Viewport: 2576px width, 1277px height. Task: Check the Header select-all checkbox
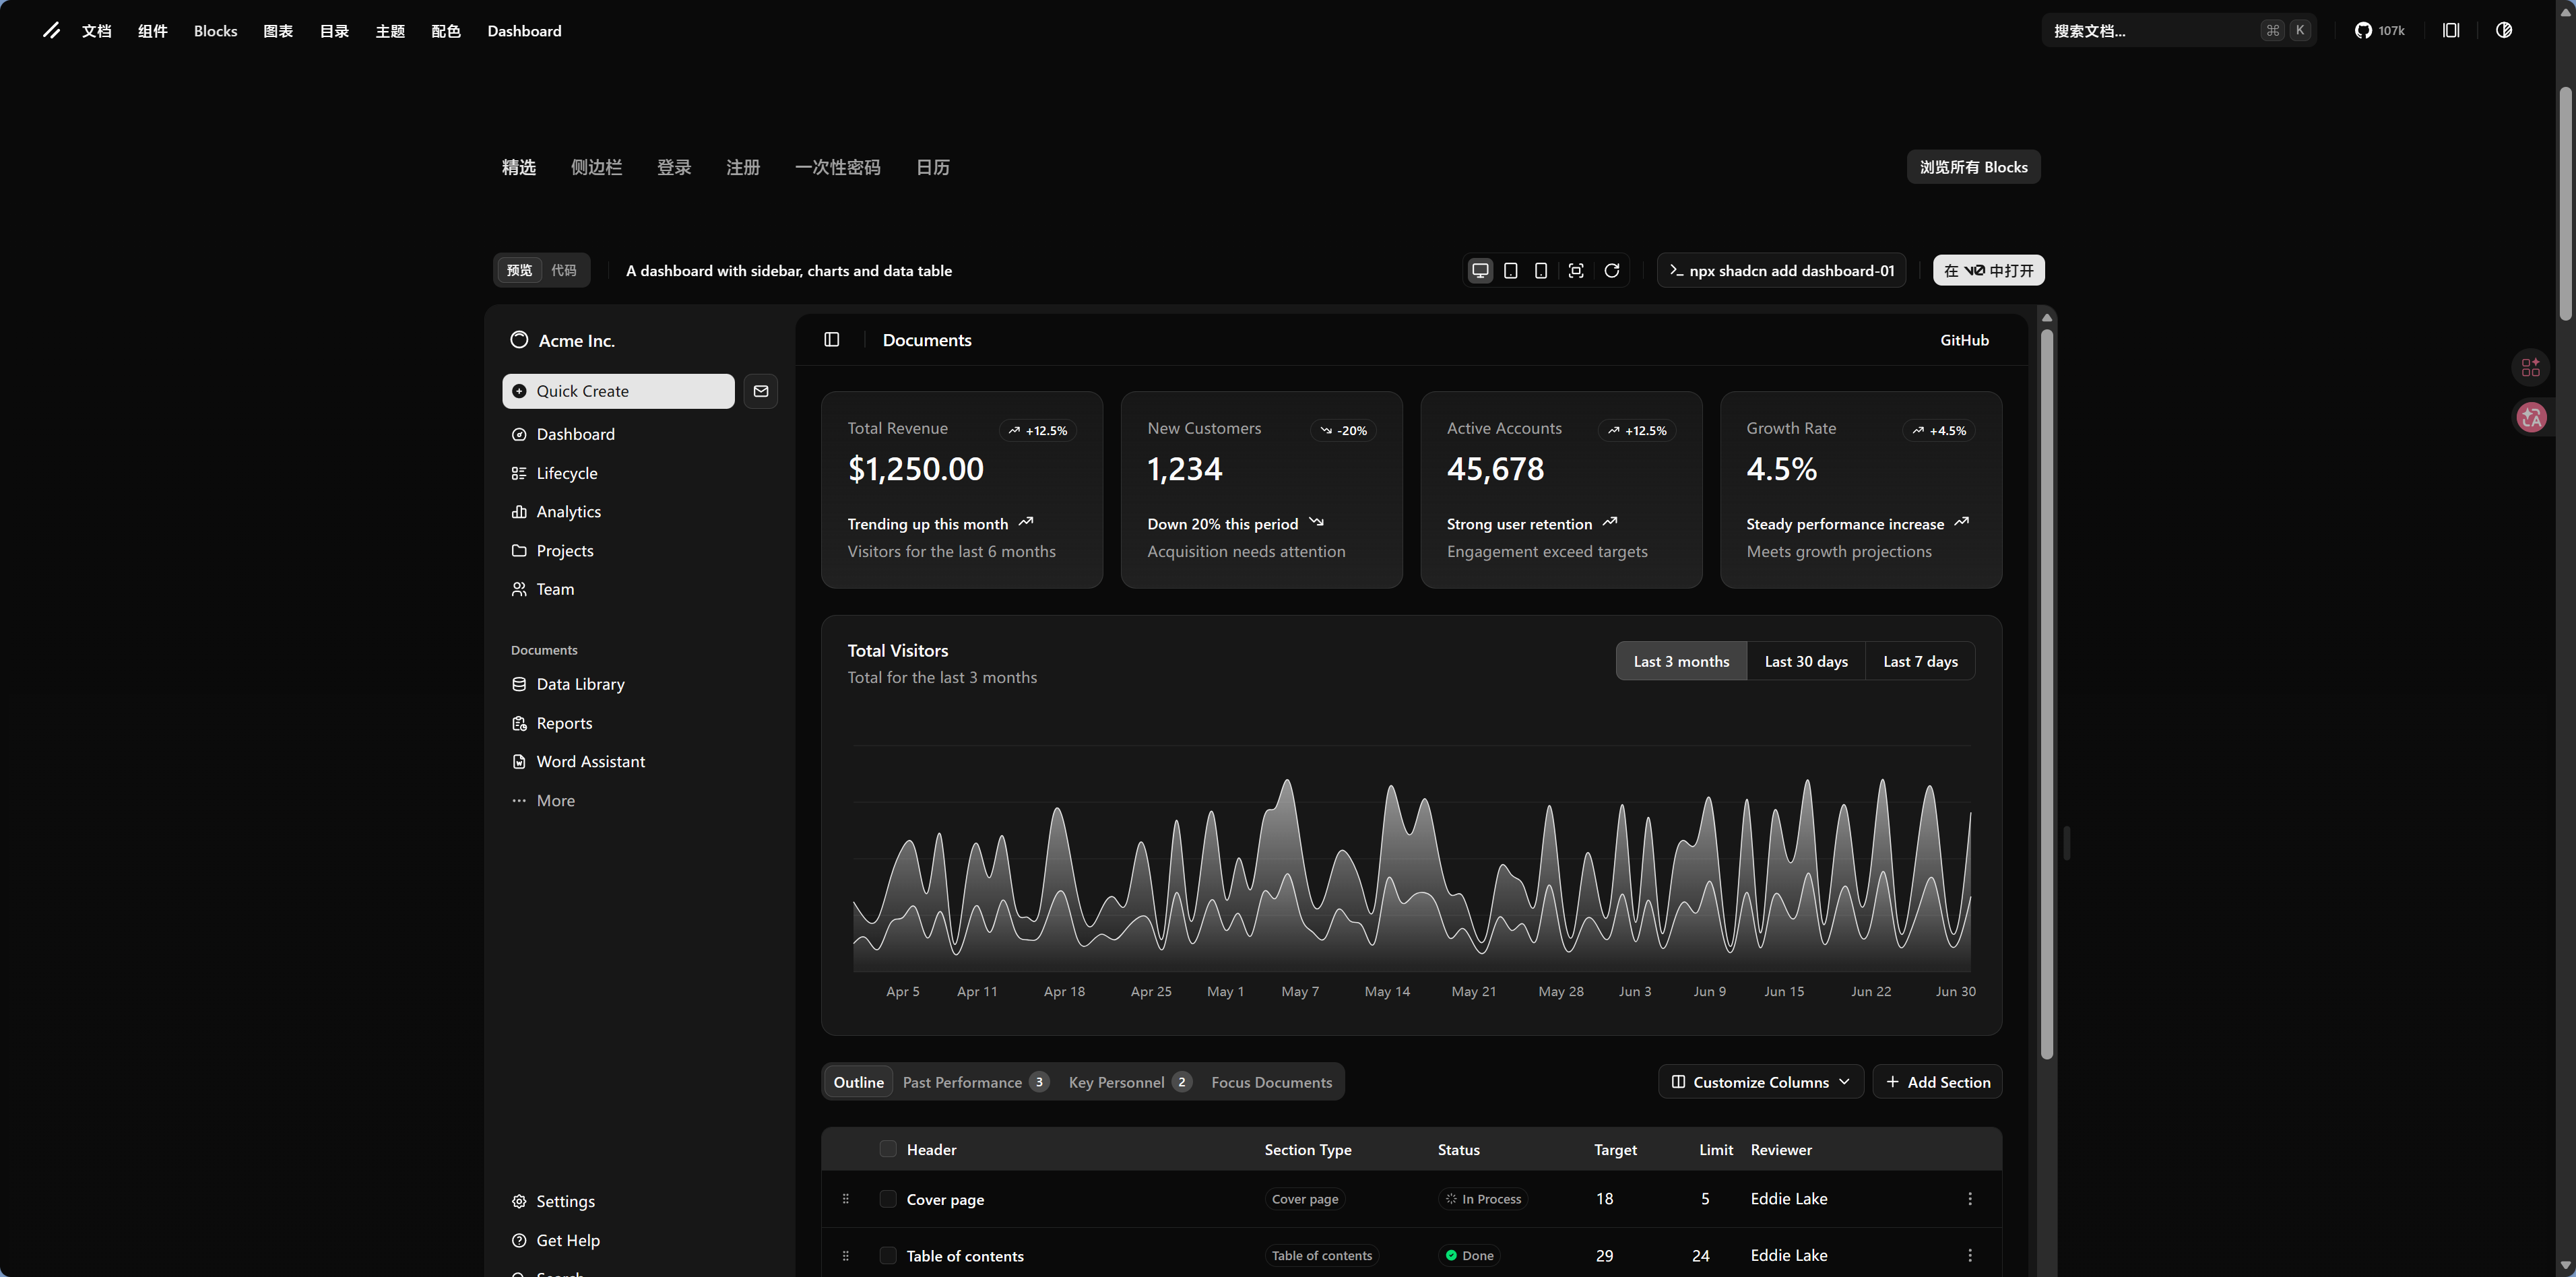887,1149
